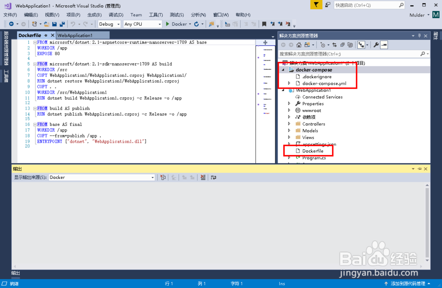Click the Home icon in Solution Explorer
The image size is (442, 288).
tap(298, 44)
